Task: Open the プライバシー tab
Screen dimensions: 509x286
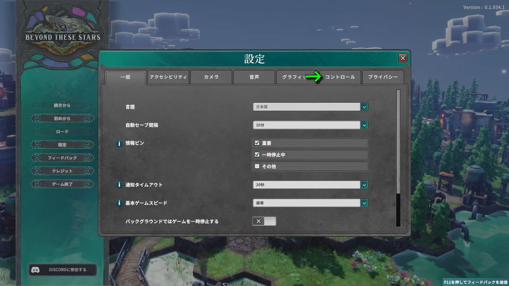Action: pyautogui.click(x=383, y=77)
